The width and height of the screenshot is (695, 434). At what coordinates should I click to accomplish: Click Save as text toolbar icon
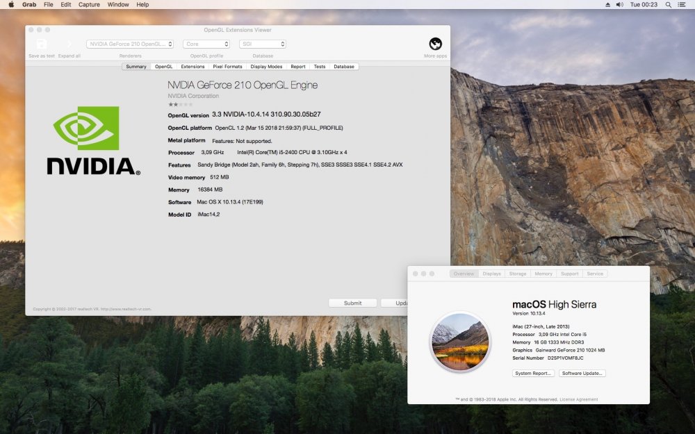click(42, 44)
